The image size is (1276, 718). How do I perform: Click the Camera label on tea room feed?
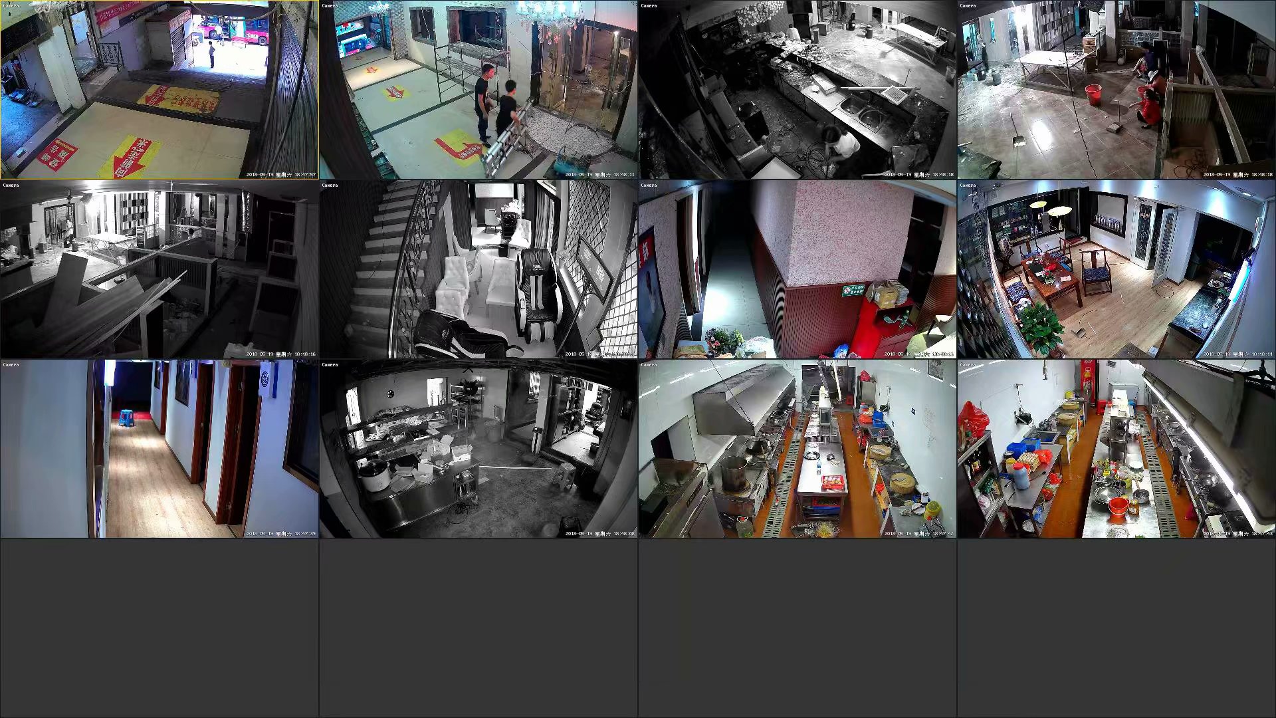(x=968, y=185)
